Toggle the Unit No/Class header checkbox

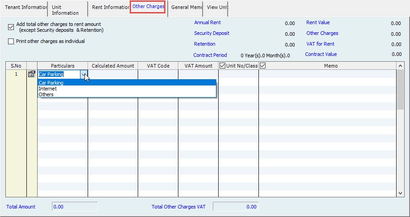click(223, 66)
